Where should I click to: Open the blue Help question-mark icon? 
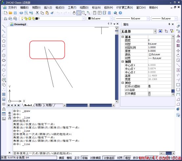click(120, 13)
